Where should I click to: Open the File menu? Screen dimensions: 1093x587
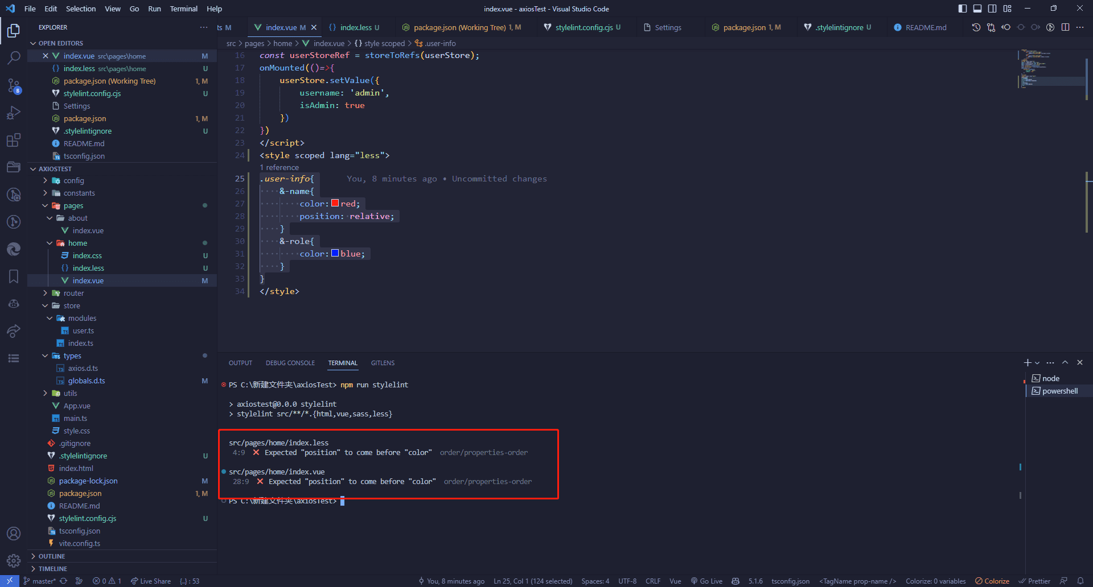pyautogui.click(x=30, y=9)
